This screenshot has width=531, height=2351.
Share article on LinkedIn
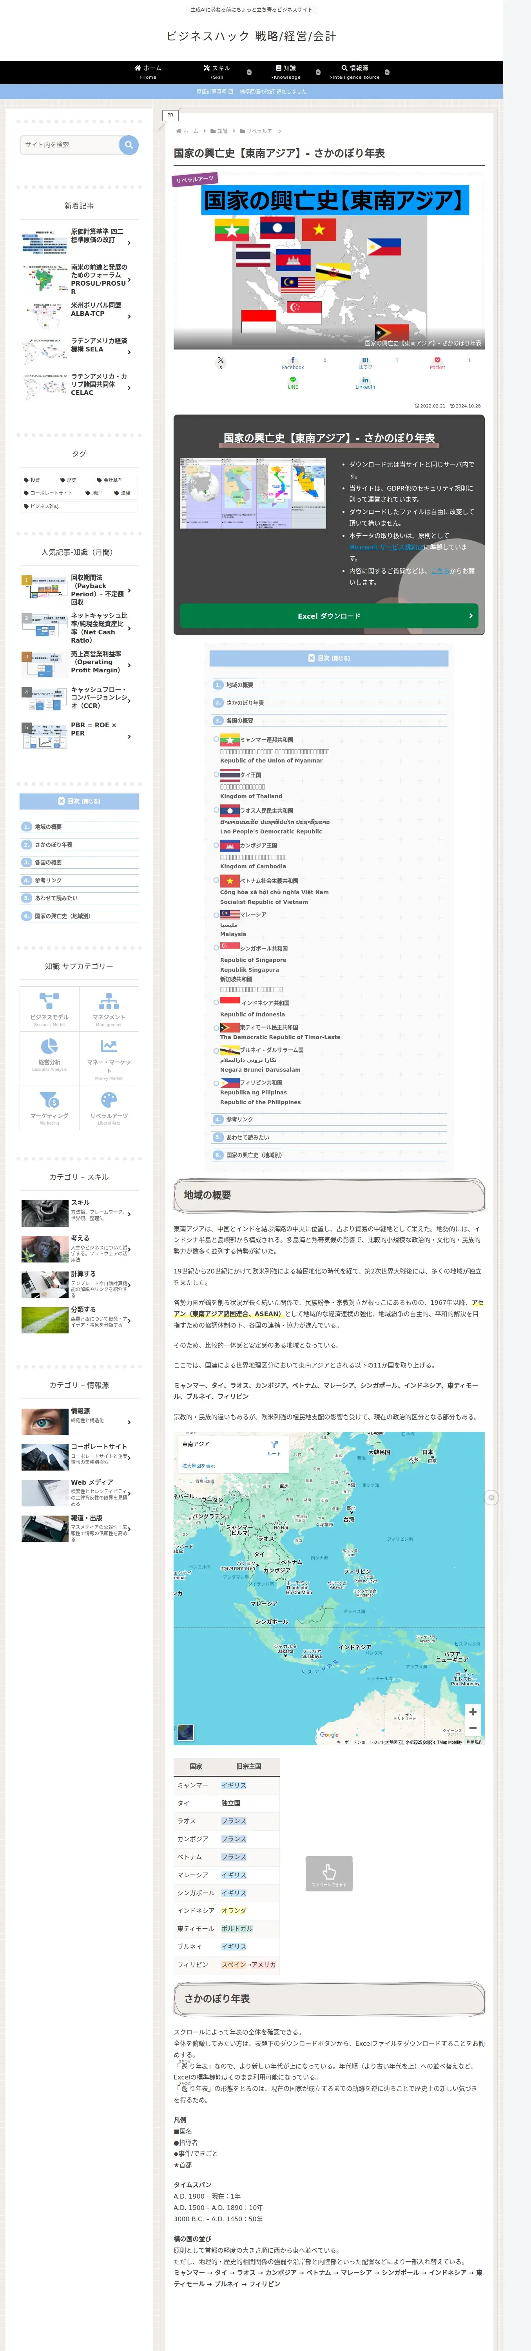pyautogui.click(x=365, y=382)
